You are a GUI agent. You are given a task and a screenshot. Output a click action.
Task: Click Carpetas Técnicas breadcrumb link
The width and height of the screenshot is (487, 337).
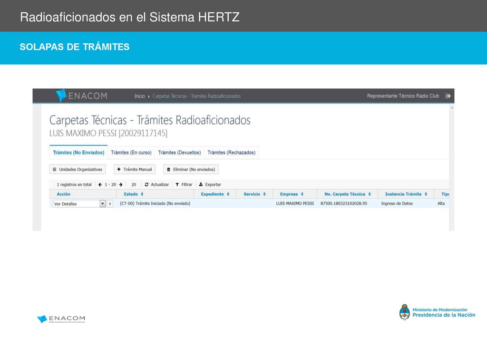pyautogui.click(x=196, y=96)
